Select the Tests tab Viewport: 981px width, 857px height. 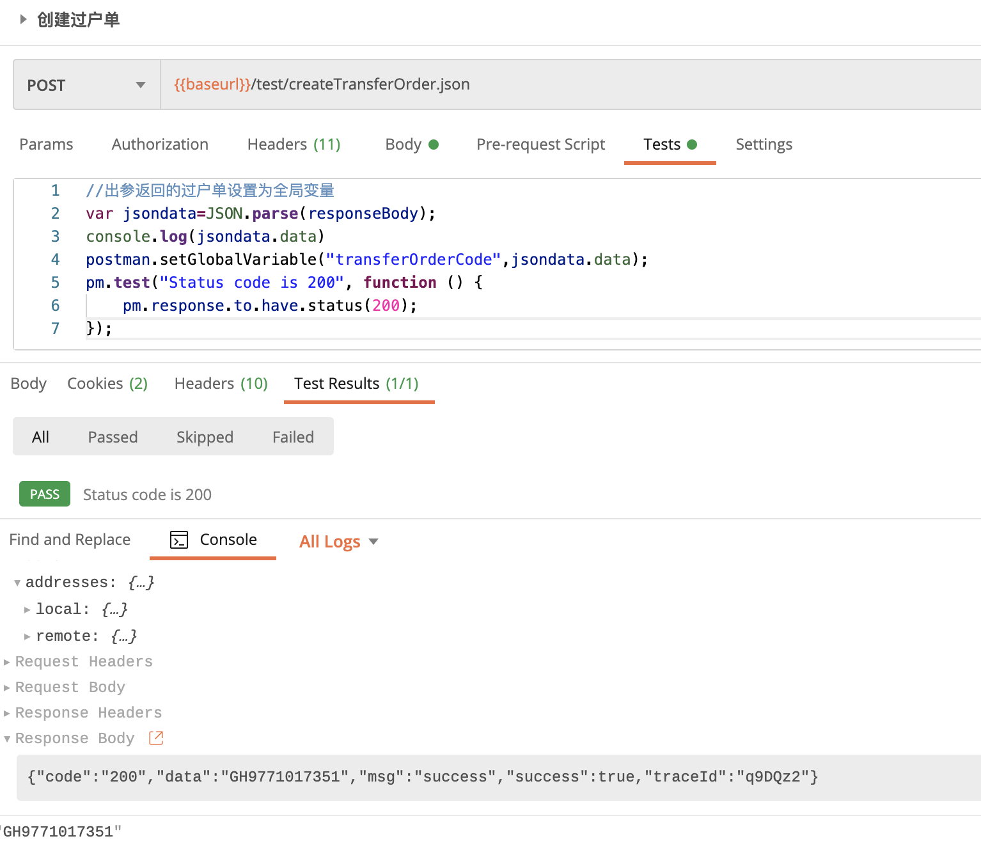pyautogui.click(x=670, y=145)
